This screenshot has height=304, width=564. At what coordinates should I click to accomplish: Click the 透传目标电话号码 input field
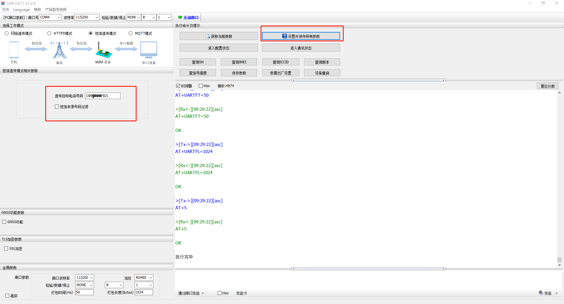click(x=103, y=96)
